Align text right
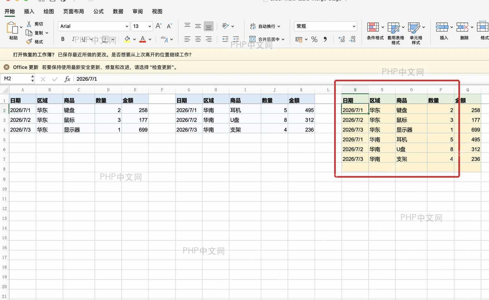489x300 pixels. pos(209,39)
